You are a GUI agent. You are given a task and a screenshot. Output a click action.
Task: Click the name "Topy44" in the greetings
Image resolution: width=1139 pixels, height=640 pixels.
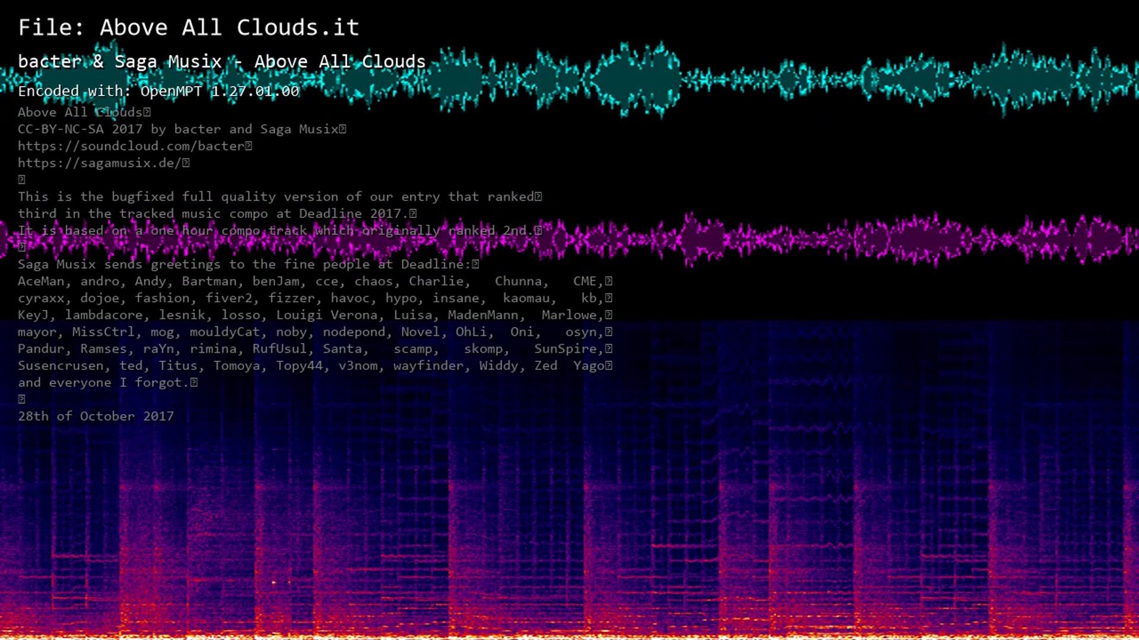click(299, 366)
